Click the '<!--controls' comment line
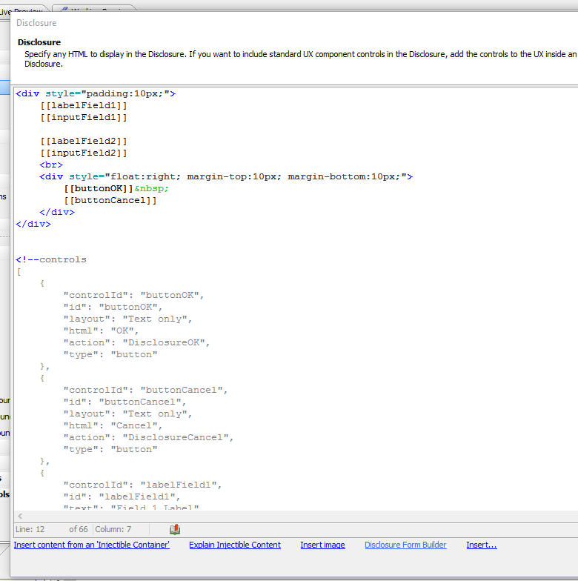Image resolution: width=578 pixels, height=581 pixels. click(x=50, y=259)
